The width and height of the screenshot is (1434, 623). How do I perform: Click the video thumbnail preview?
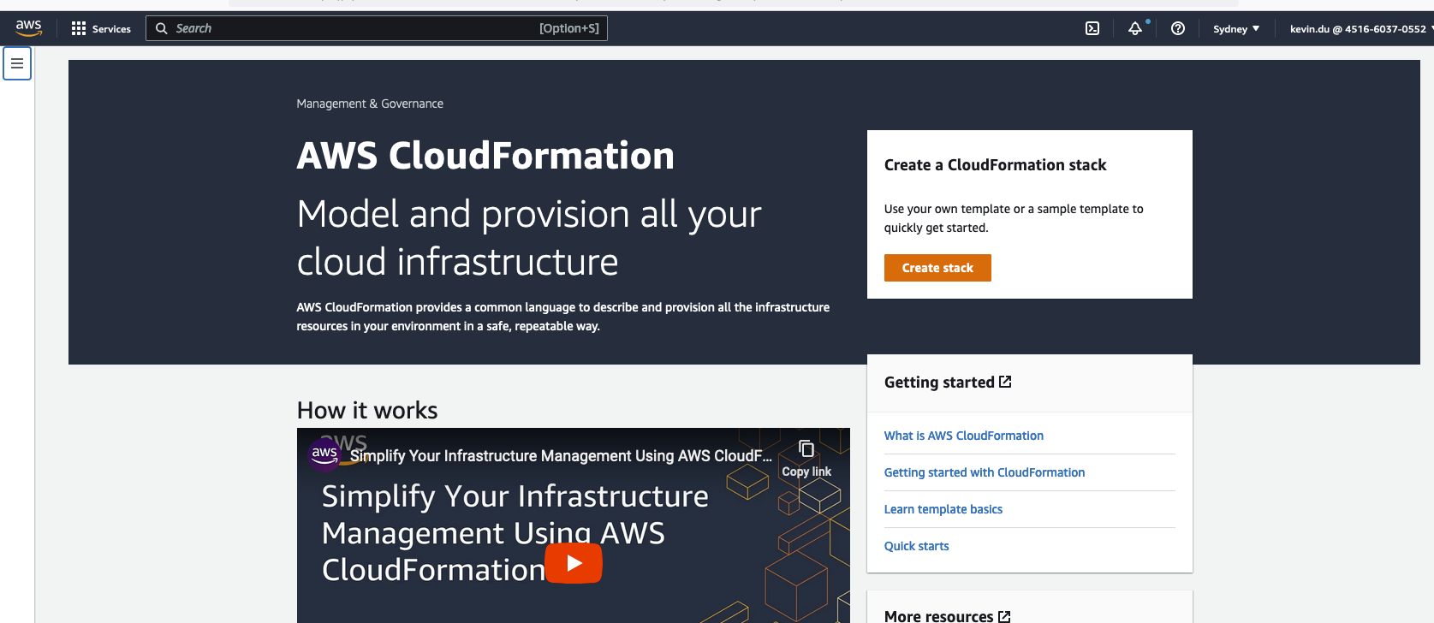pos(574,525)
